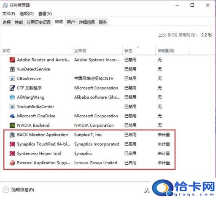Click the External Application Support icon
Image resolution: width=216 pixels, height=198 pixels.
[12, 163]
